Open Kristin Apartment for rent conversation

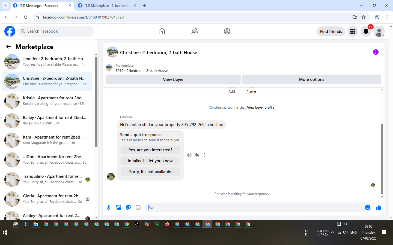[47, 101]
